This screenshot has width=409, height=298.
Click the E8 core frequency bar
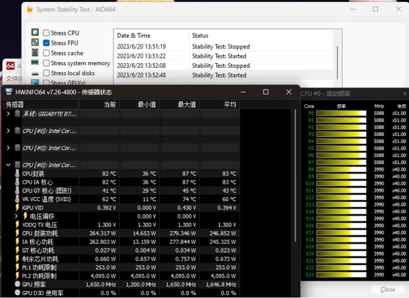(341, 169)
